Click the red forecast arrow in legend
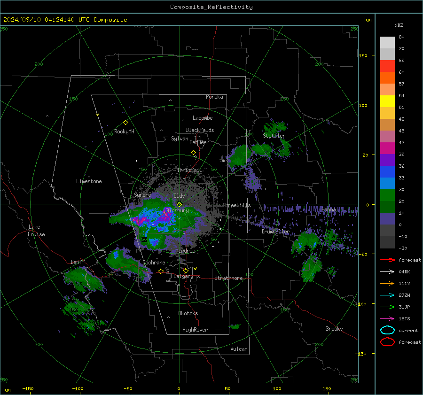This screenshot has height=395, width=423. pos(387,260)
